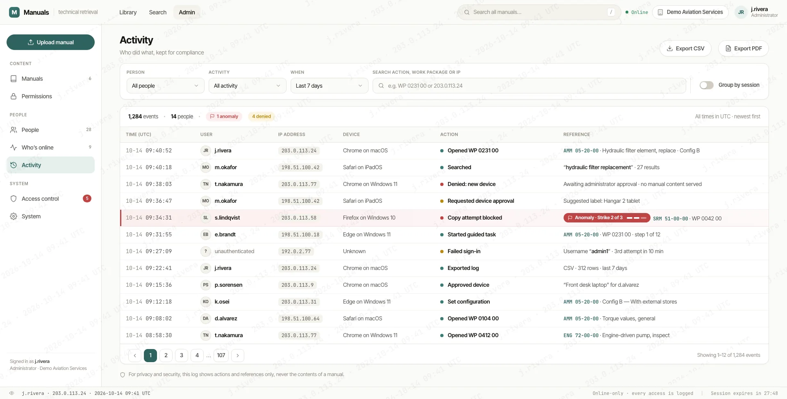The height and width of the screenshot is (399, 787).
Task: Click the shield icon beside privacy note
Action: click(x=123, y=375)
